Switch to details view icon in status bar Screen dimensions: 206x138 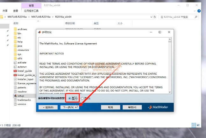194,125
